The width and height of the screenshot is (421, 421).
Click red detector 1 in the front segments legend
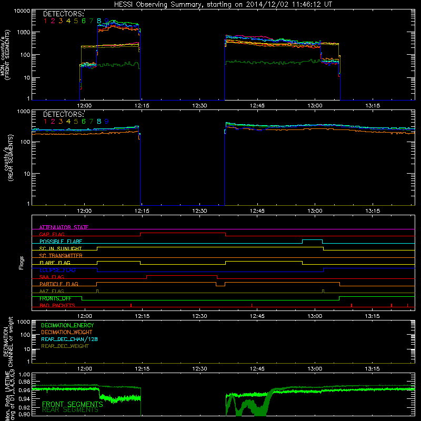coord(45,21)
